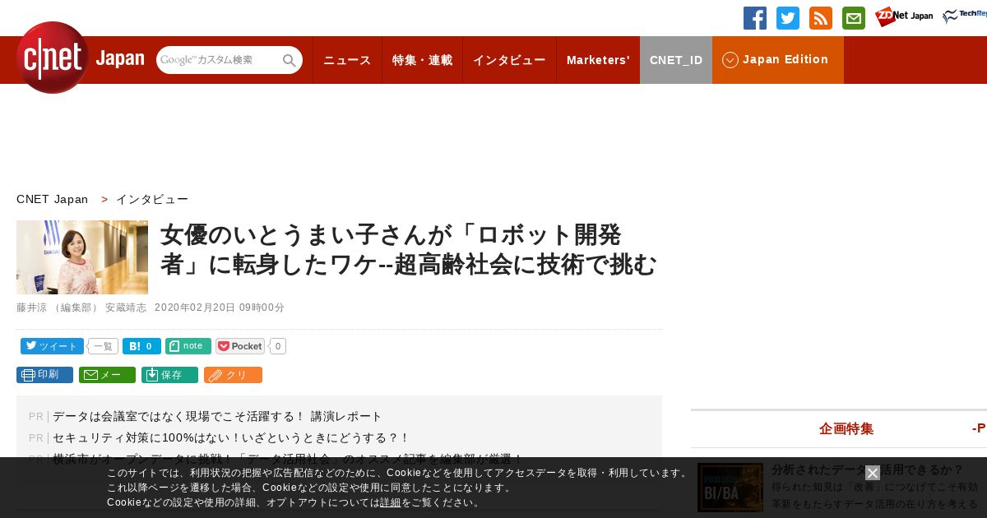Go to the CNET Japan home logo
This screenshot has height=518, width=987.
pos(80,58)
